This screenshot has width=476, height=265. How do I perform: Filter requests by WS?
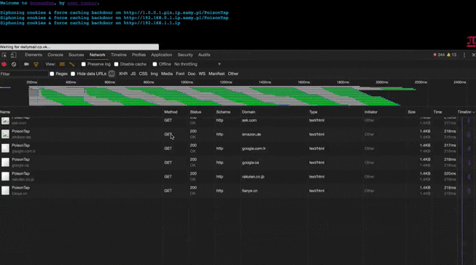tap(202, 74)
